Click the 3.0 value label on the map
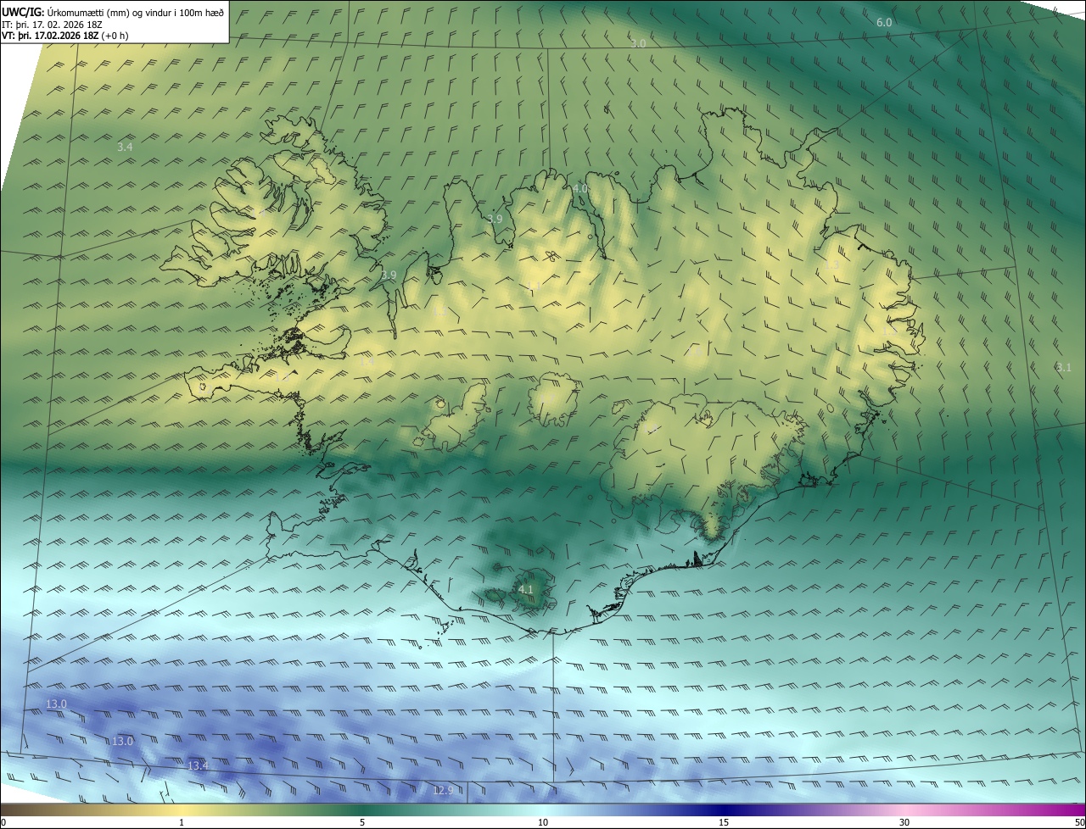 (638, 42)
